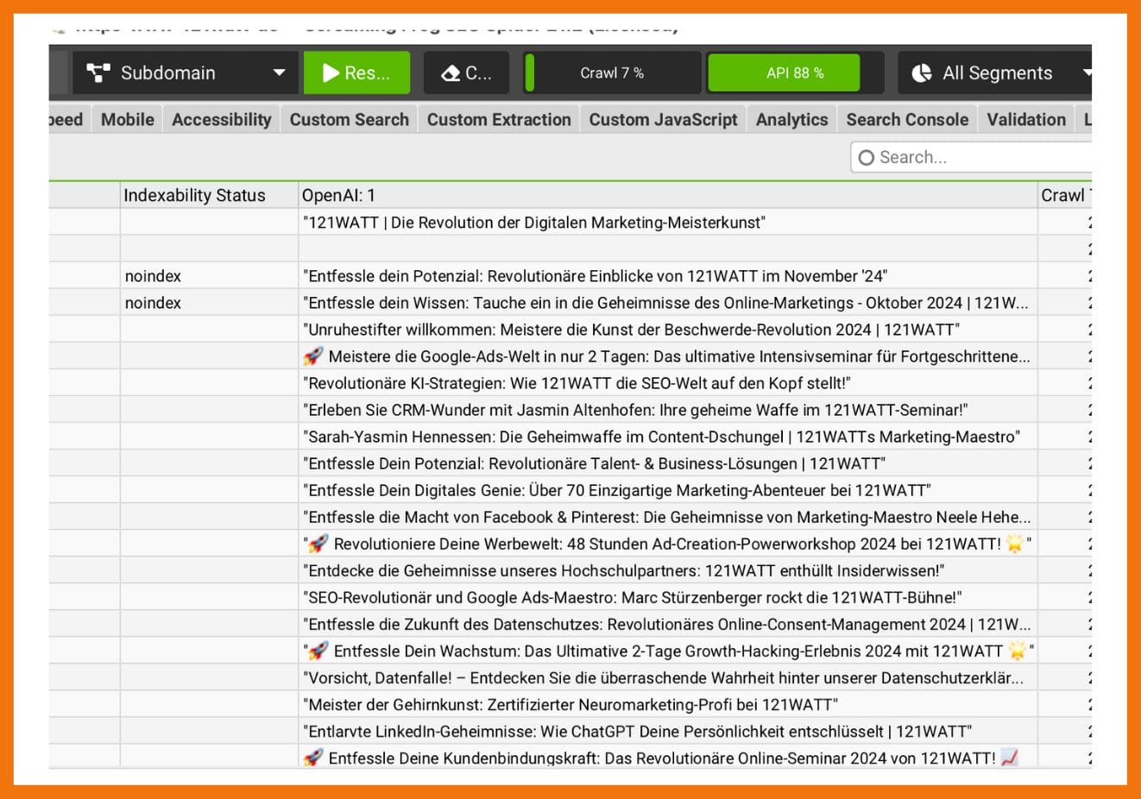Screen dimensions: 1141x799
Task: Sort by Indexability Status column header
Action: [195, 196]
